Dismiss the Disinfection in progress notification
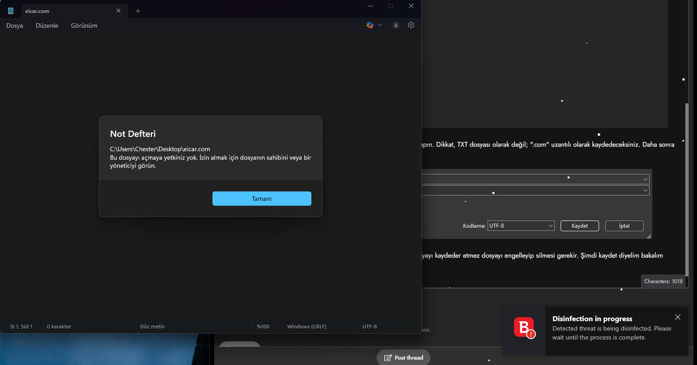 678,317
